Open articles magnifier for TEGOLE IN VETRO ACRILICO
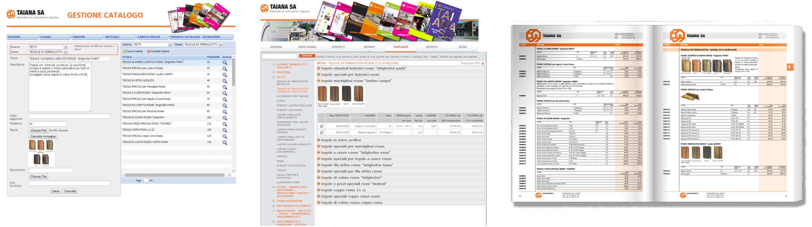Viewport: 812px width, 227px height. coord(225,81)
